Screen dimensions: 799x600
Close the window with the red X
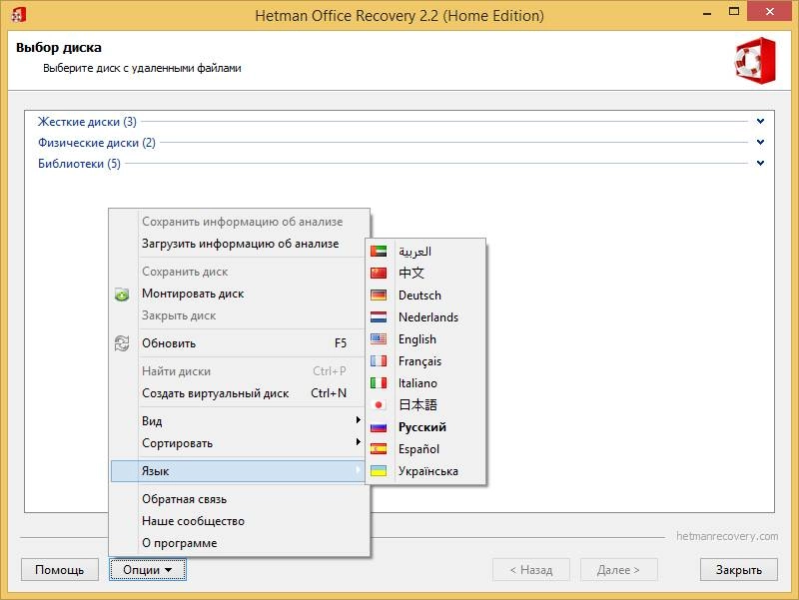click(769, 12)
